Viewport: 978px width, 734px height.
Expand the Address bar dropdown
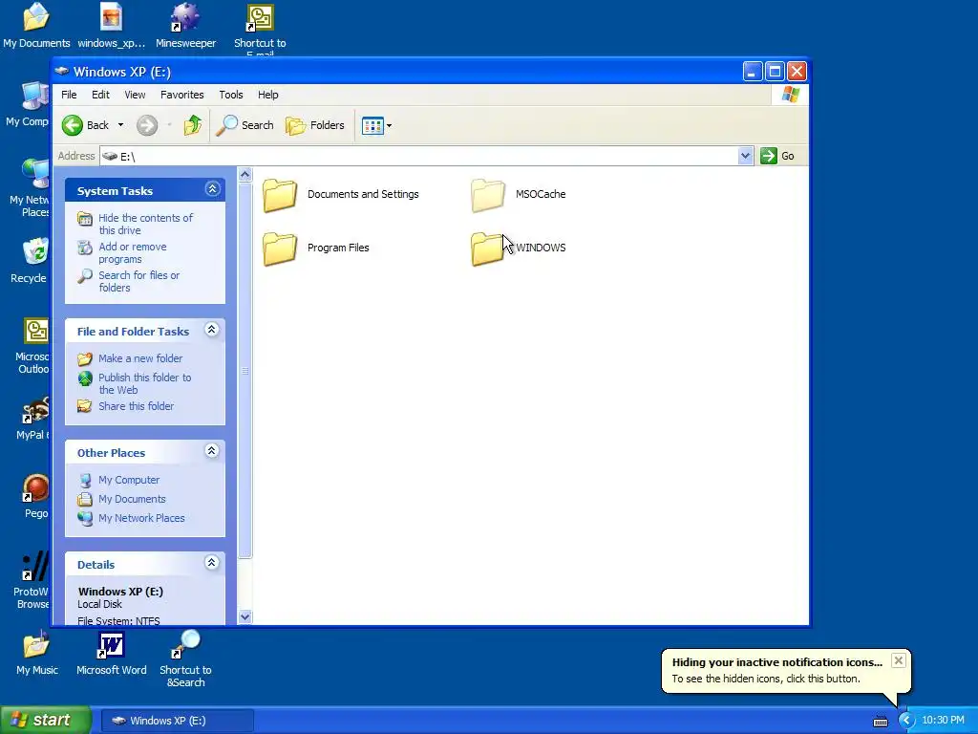coord(745,156)
